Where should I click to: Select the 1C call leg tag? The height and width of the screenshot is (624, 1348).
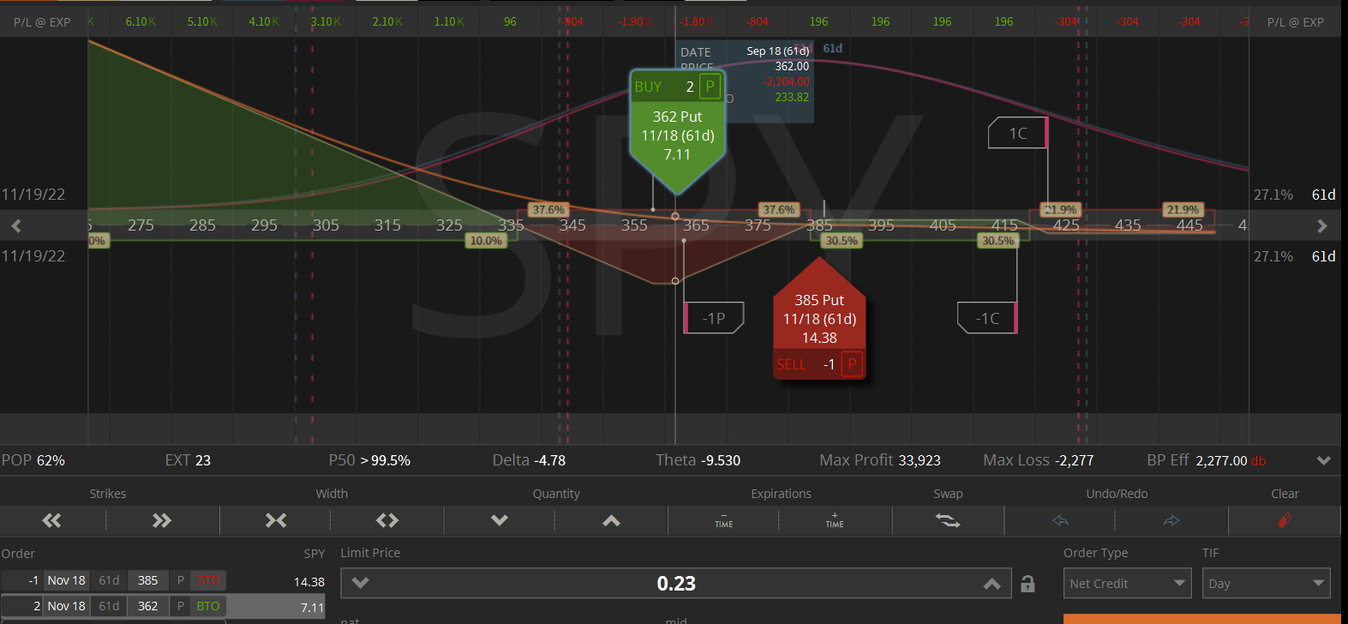[x=1018, y=133]
